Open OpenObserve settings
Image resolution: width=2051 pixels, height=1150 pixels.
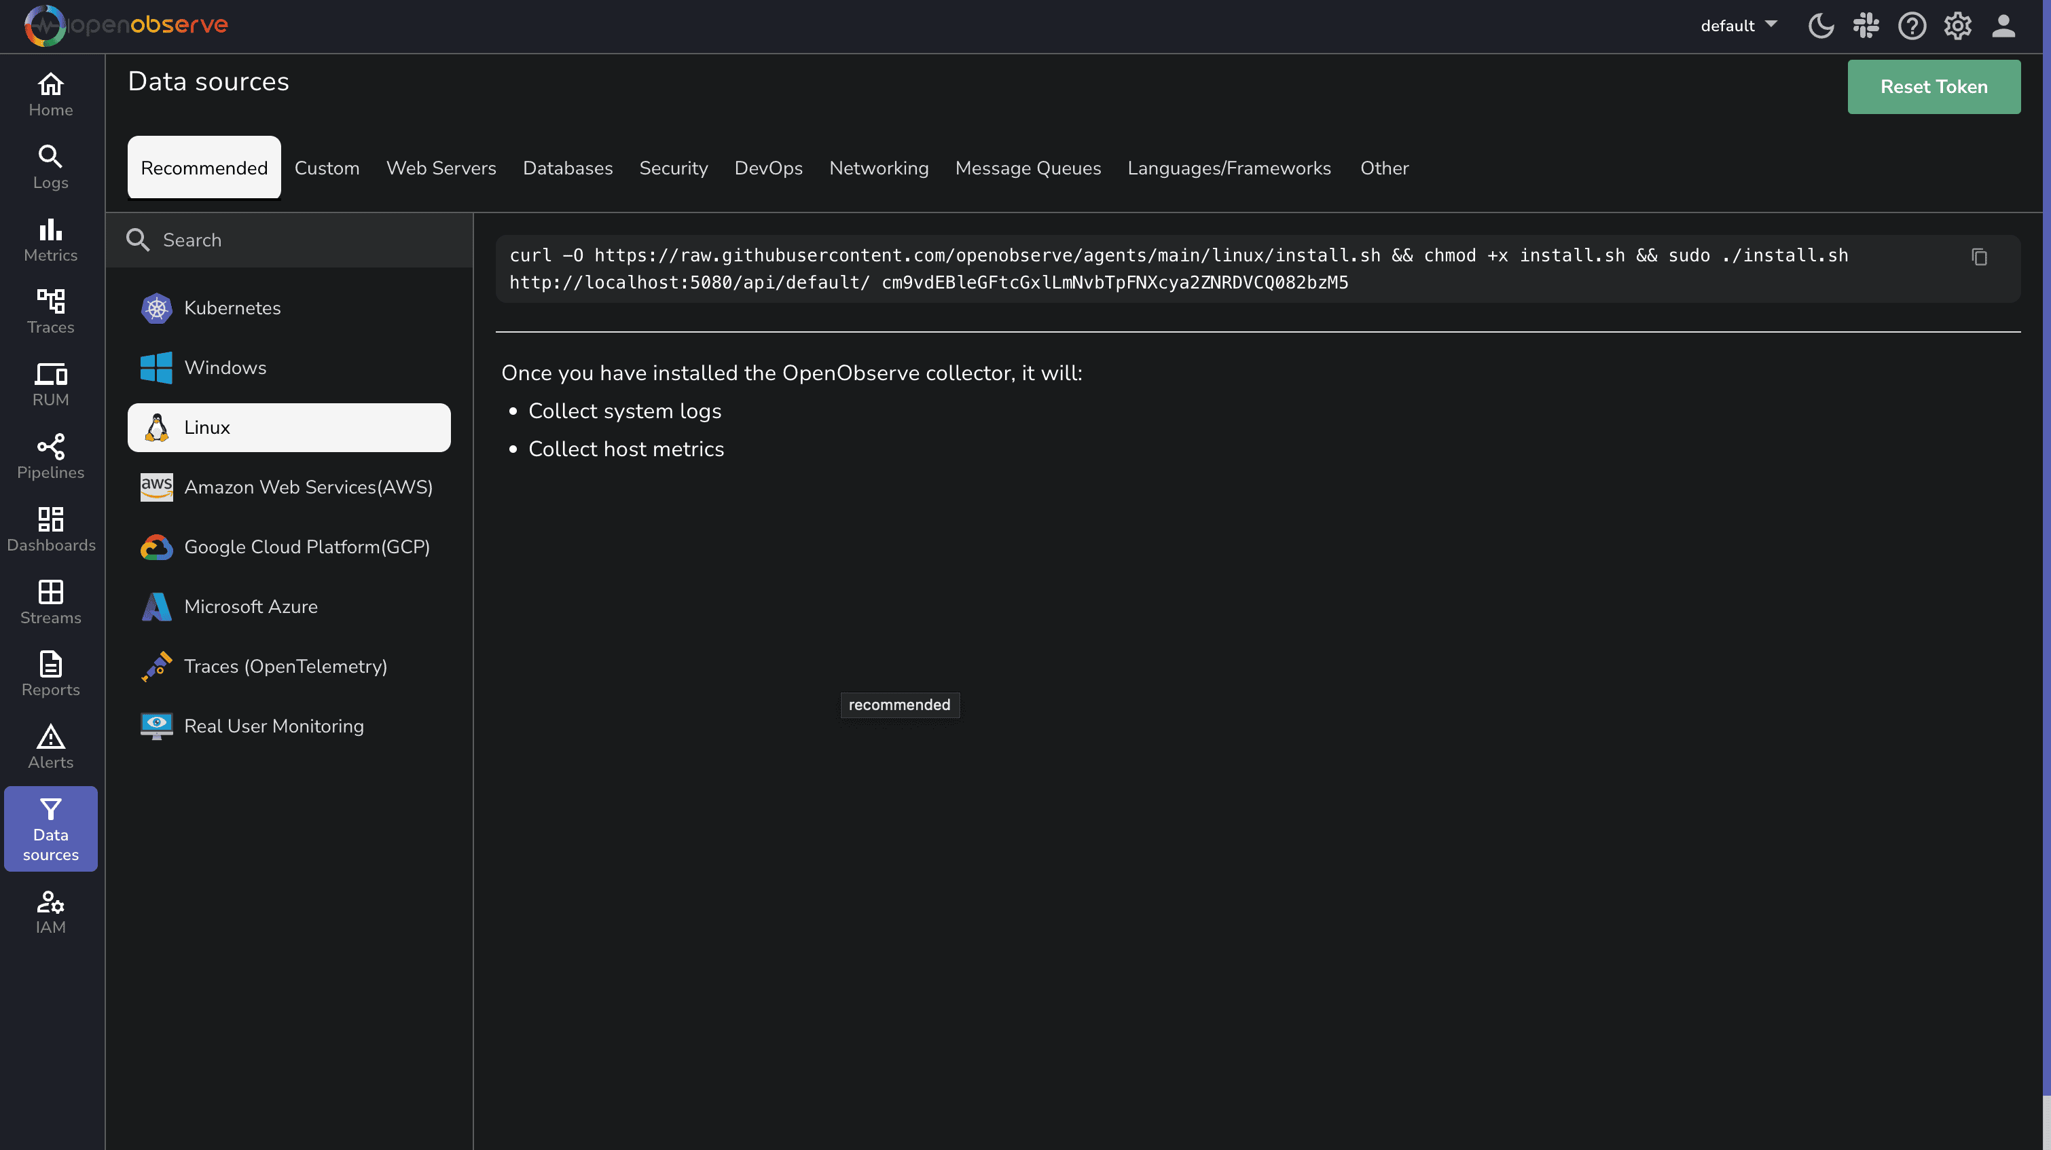pos(1957,26)
